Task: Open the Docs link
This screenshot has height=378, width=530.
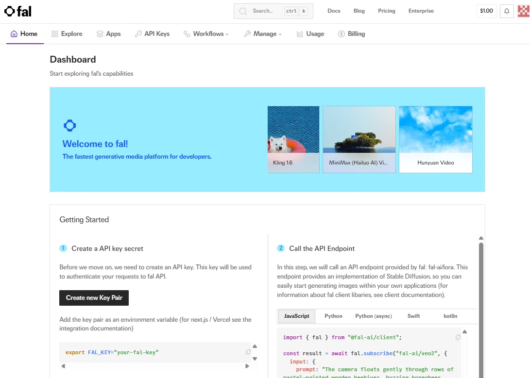Action: pyautogui.click(x=334, y=11)
